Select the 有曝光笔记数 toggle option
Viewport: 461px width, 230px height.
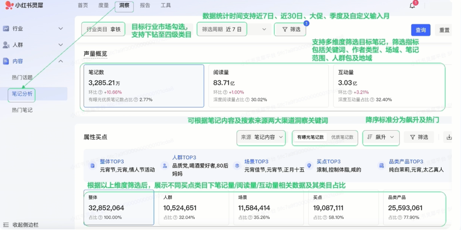coord(310,137)
